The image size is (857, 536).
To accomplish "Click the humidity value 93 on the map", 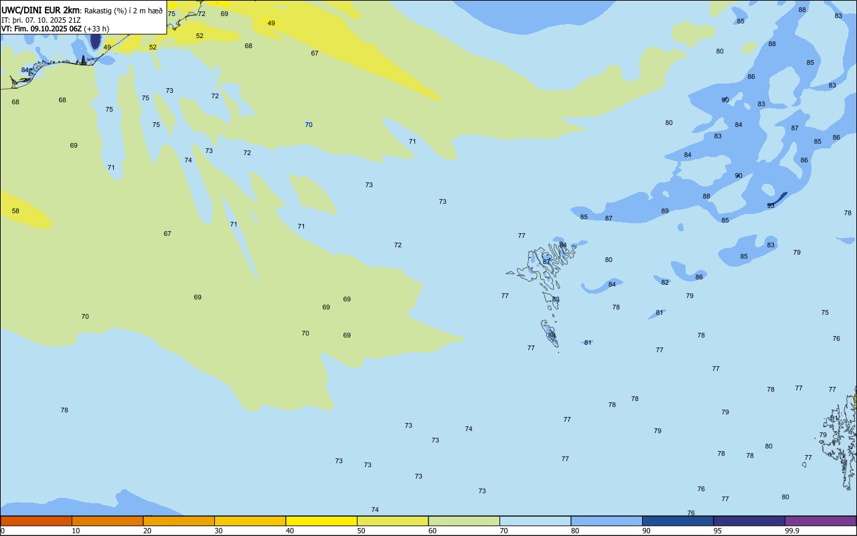I will 771,206.
